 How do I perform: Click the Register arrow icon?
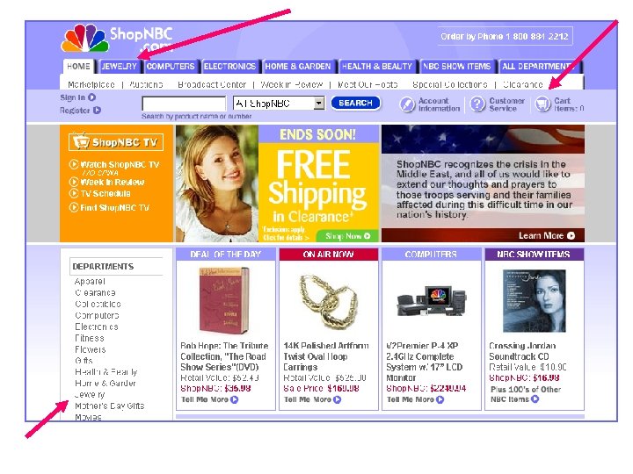(97, 110)
